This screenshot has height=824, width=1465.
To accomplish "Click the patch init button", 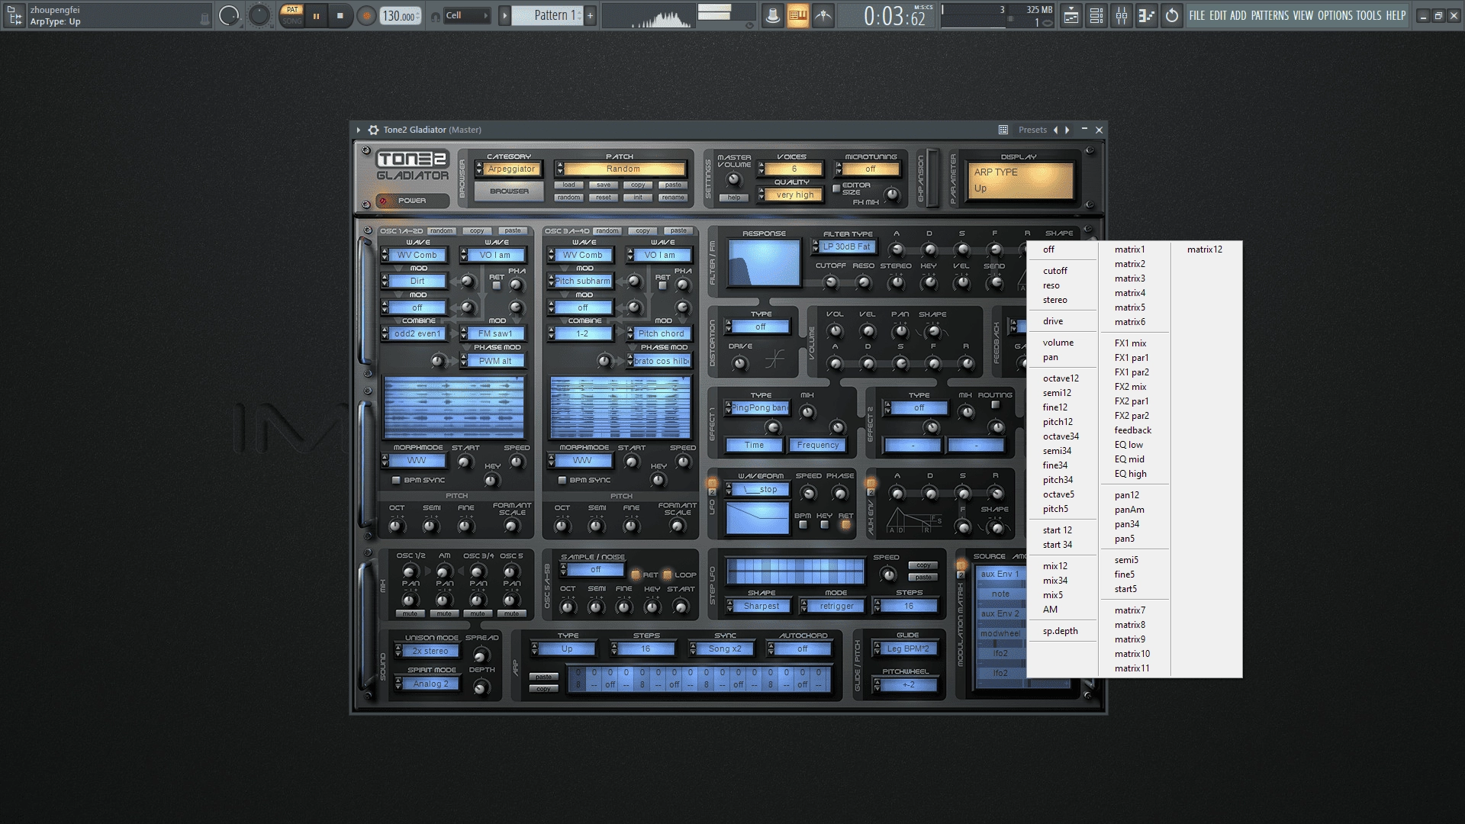I will (x=638, y=198).
